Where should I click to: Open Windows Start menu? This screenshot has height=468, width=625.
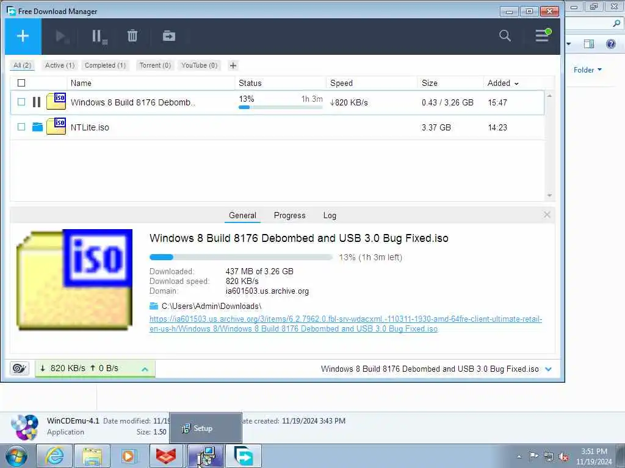click(16, 456)
